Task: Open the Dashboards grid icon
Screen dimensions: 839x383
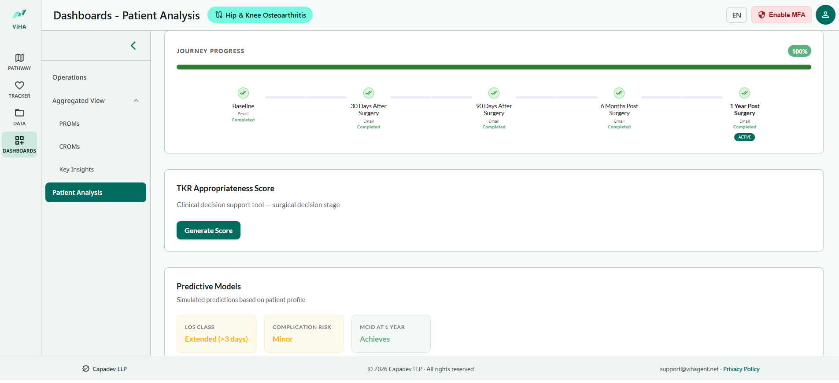Action: click(x=19, y=140)
